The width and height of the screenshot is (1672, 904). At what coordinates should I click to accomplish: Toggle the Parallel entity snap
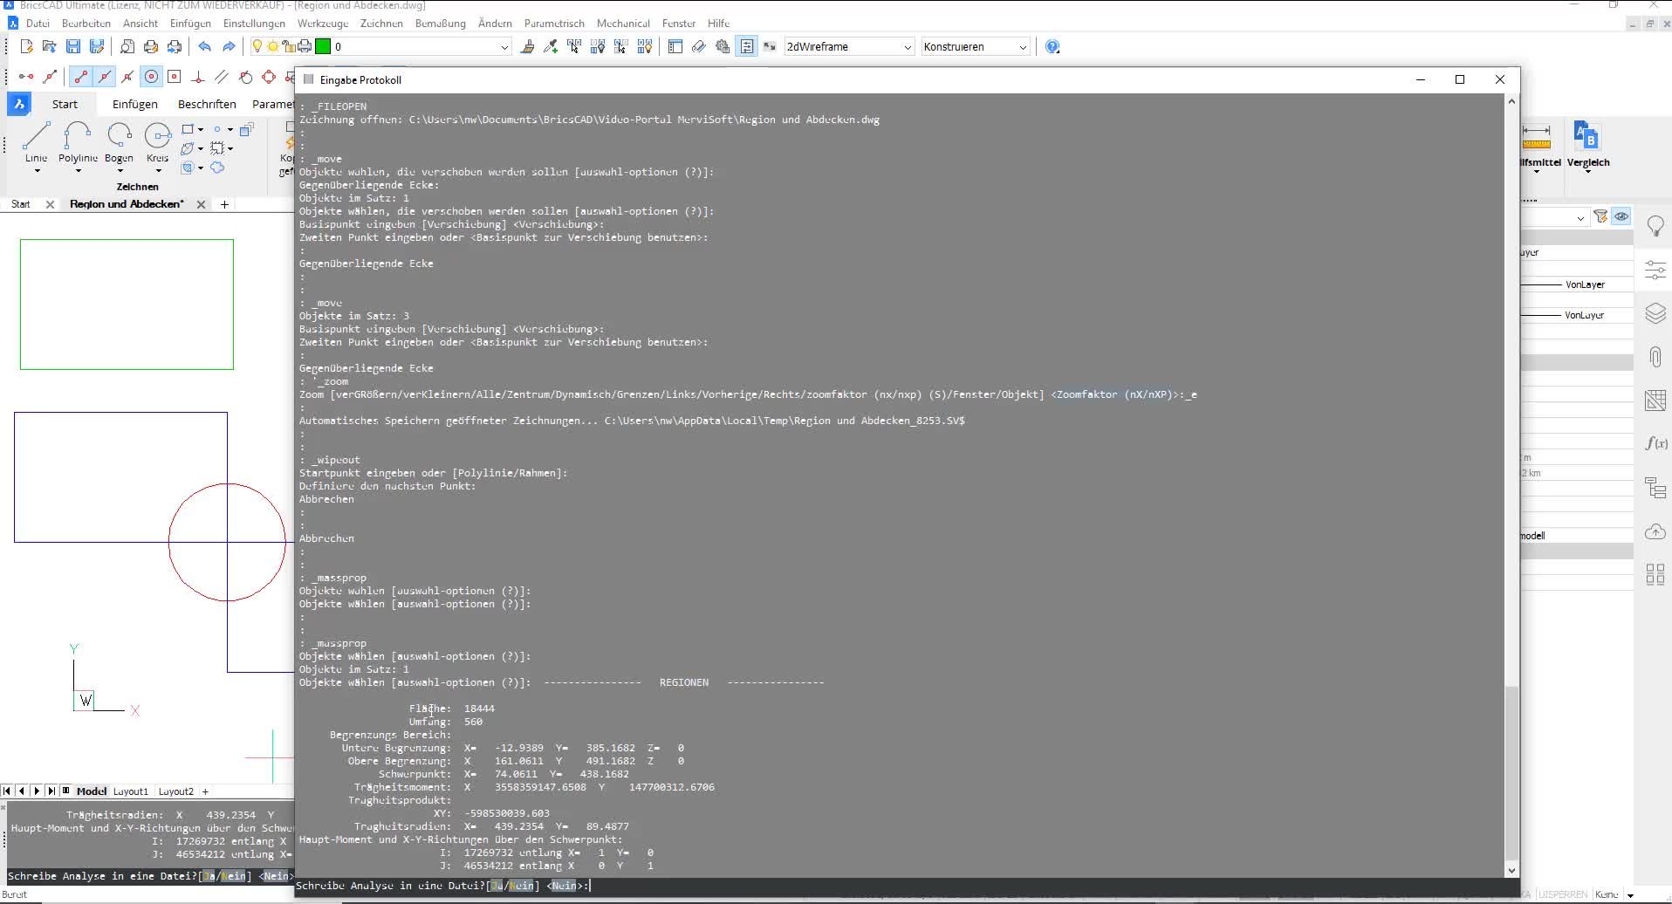click(x=222, y=77)
